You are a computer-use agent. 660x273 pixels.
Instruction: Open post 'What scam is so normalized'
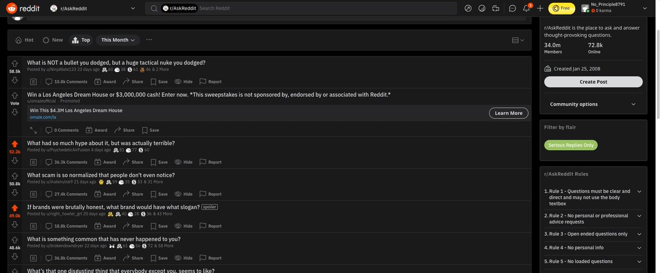(101, 175)
